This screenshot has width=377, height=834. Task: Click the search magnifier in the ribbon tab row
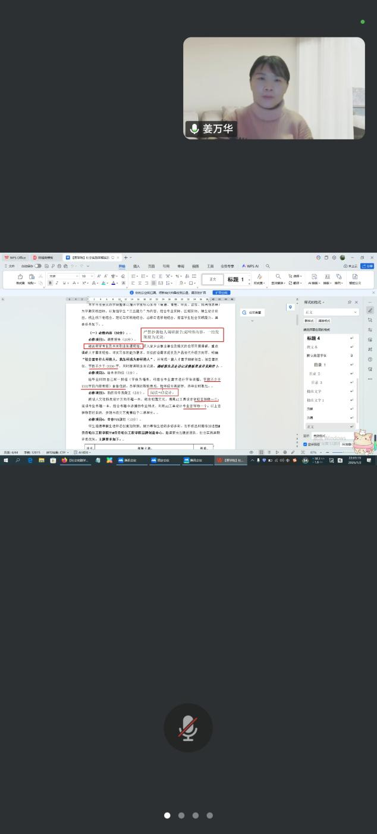click(268, 266)
